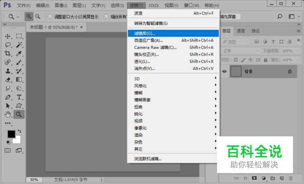Open the workspace switcher dropdown
Image resolution: width=304 pixels, height=184 pixels.
coord(294,17)
